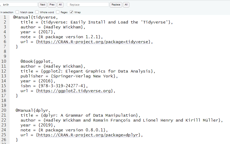Click note R package version 0.8.0.1

pyautogui.click(x=64, y=130)
